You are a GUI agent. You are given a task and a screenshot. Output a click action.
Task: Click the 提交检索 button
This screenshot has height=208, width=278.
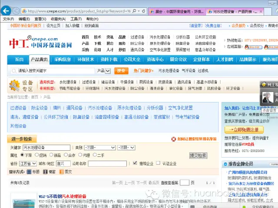(x=198, y=155)
